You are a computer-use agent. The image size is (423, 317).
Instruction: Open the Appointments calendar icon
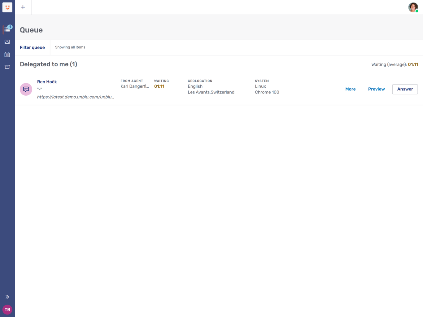pyautogui.click(x=7, y=54)
